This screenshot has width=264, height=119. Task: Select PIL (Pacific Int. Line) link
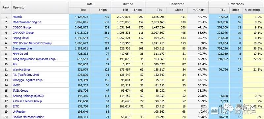(x=26, y=75)
